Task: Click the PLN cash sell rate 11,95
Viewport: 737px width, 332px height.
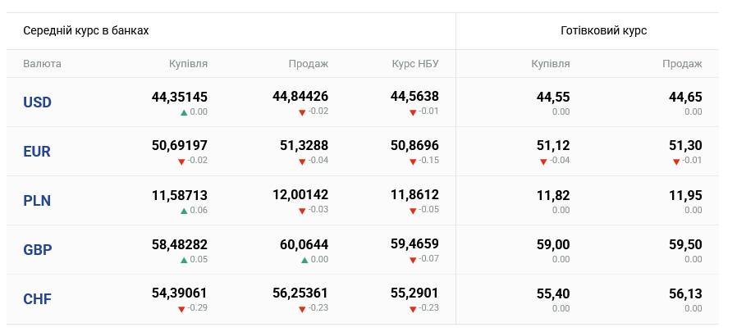Action: point(685,195)
